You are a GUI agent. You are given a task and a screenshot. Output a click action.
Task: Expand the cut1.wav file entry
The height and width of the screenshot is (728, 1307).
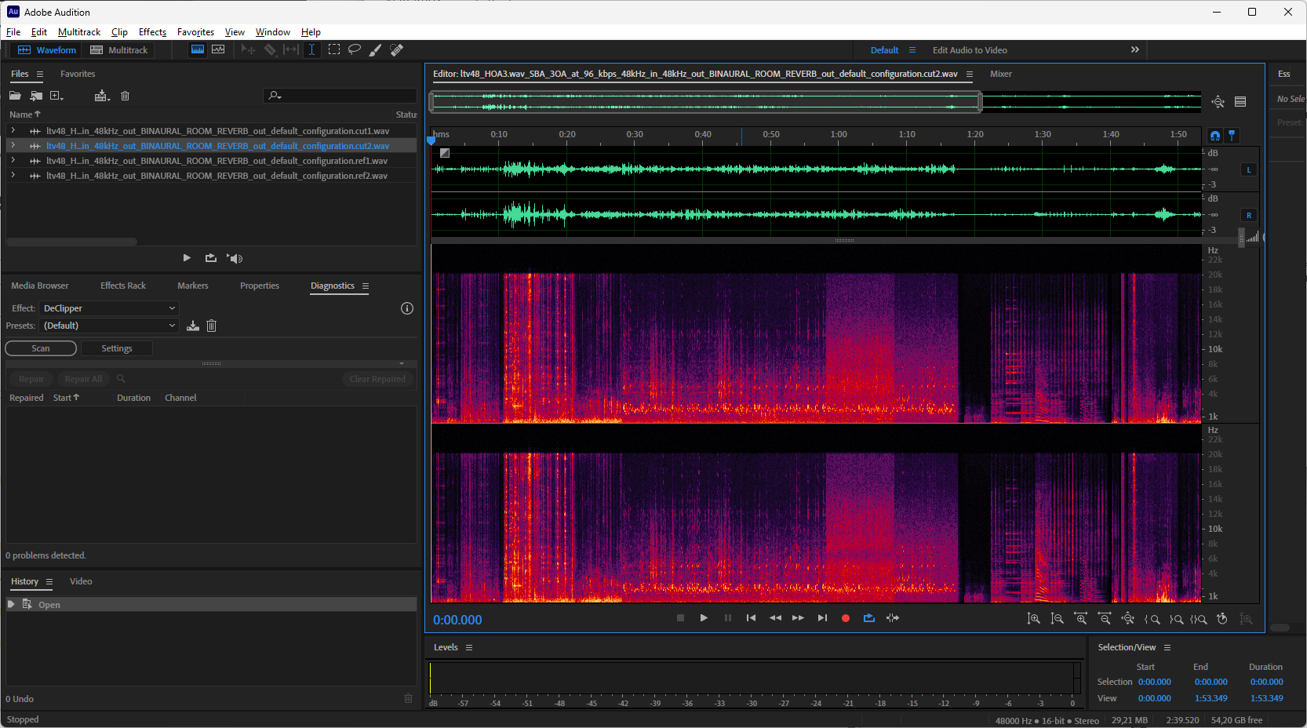(x=13, y=131)
